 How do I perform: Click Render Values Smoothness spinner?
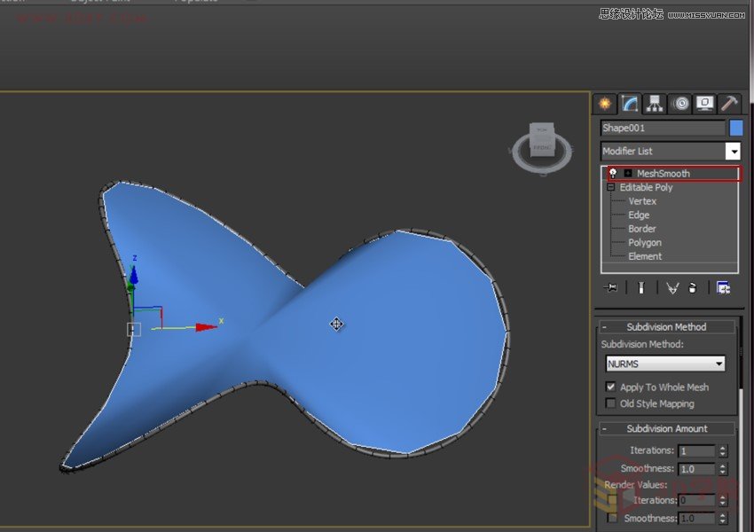coord(722,518)
